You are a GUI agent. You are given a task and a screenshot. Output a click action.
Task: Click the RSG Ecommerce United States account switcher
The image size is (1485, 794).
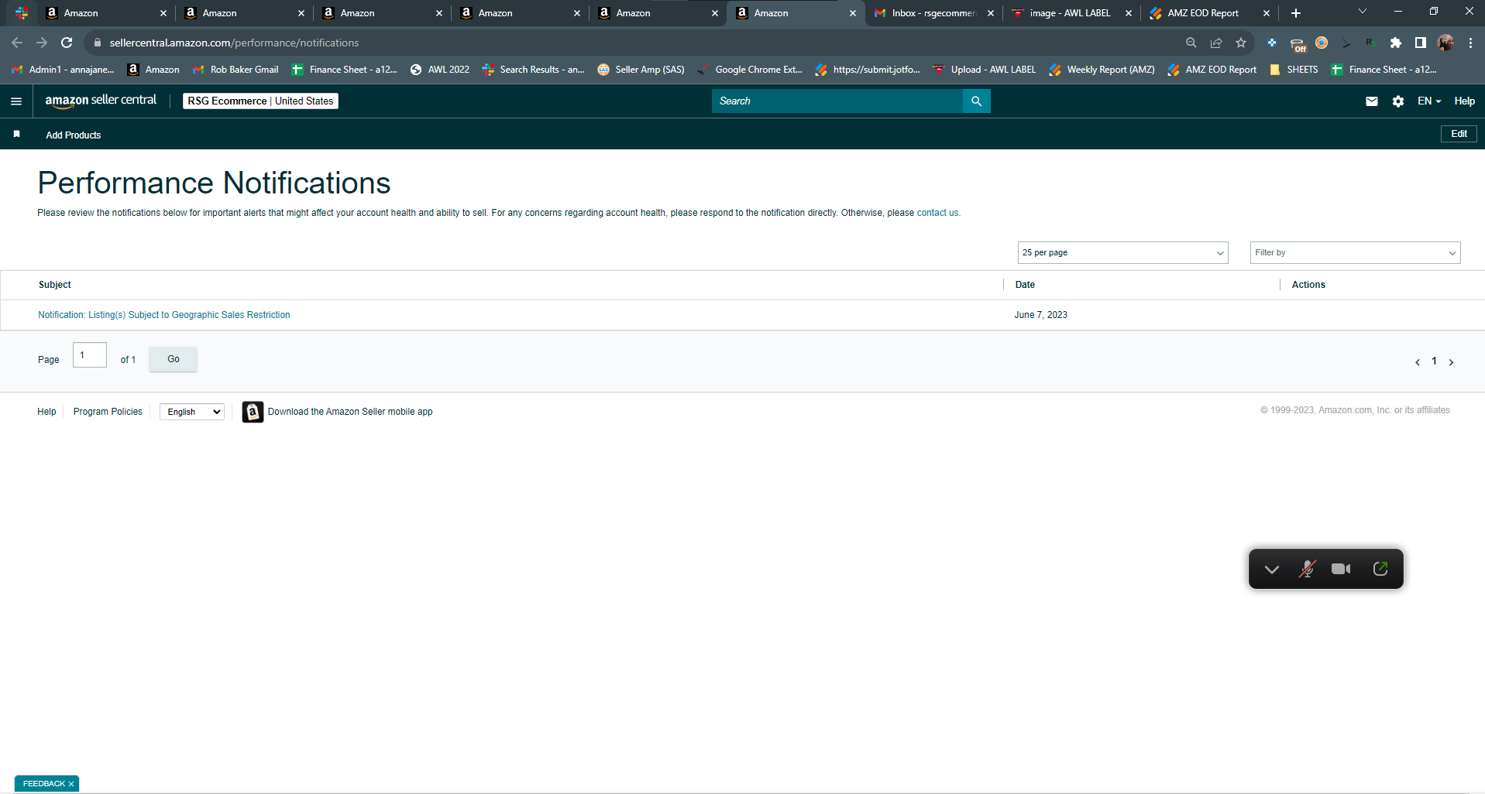260,101
